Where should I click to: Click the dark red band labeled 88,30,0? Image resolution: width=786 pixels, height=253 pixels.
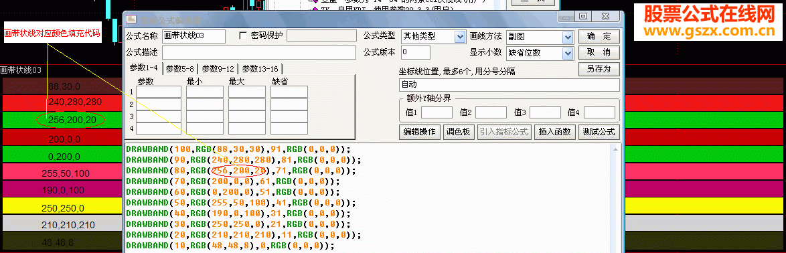62,86
